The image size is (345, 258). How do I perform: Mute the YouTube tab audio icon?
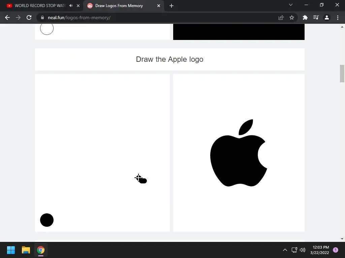click(x=71, y=6)
